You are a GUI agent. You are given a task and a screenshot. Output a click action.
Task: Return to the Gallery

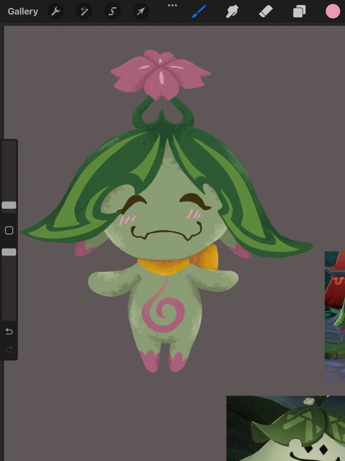tap(23, 12)
